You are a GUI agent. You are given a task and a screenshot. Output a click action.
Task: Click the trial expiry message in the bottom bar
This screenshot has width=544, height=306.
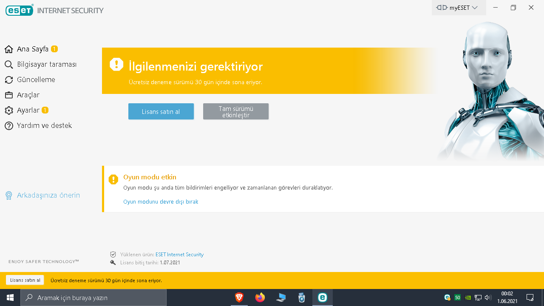[x=106, y=280]
